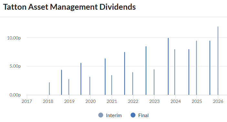The height and width of the screenshot is (122, 227).
Task: Click the Final bar between 2025 and 2026
Action: [x=210, y=68]
